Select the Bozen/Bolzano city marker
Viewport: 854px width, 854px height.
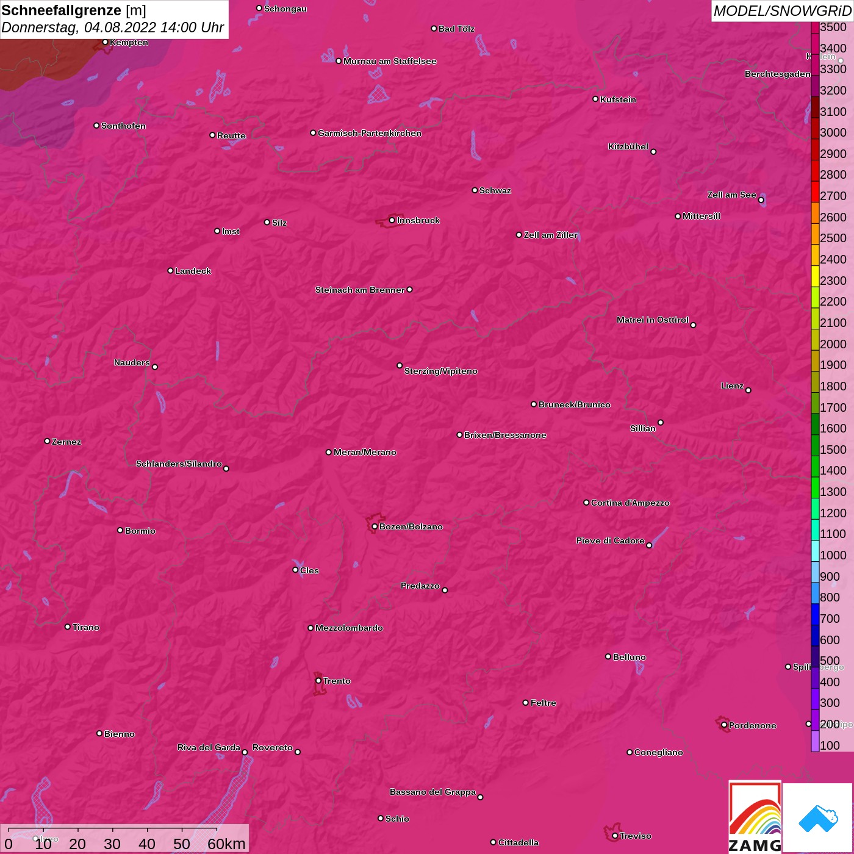pos(375,526)
